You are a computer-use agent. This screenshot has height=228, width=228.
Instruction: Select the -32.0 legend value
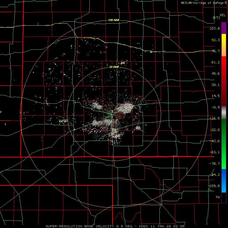pyautogui.click(x=215, y=130)
